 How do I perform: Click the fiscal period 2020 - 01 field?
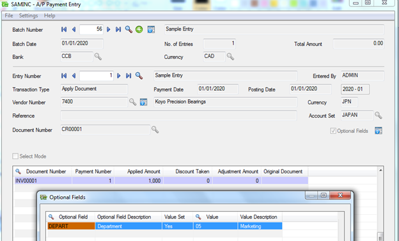coord(356,89)
